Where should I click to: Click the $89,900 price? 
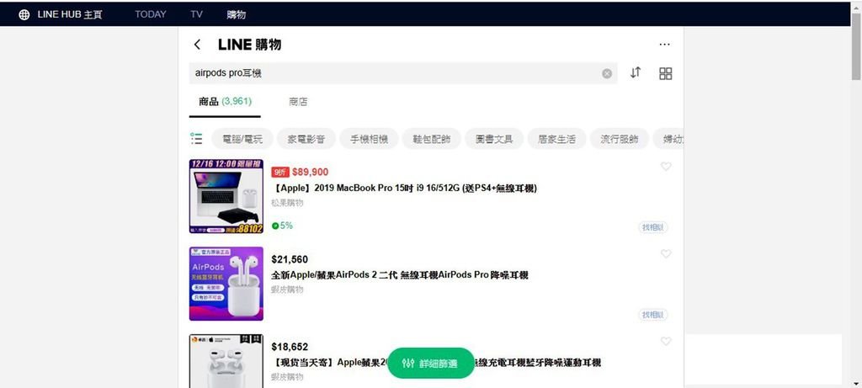(310, 172)
